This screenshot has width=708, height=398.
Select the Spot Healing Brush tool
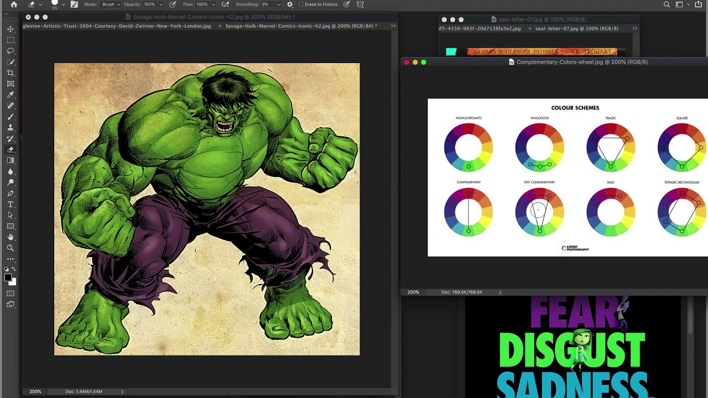(11, 106)
